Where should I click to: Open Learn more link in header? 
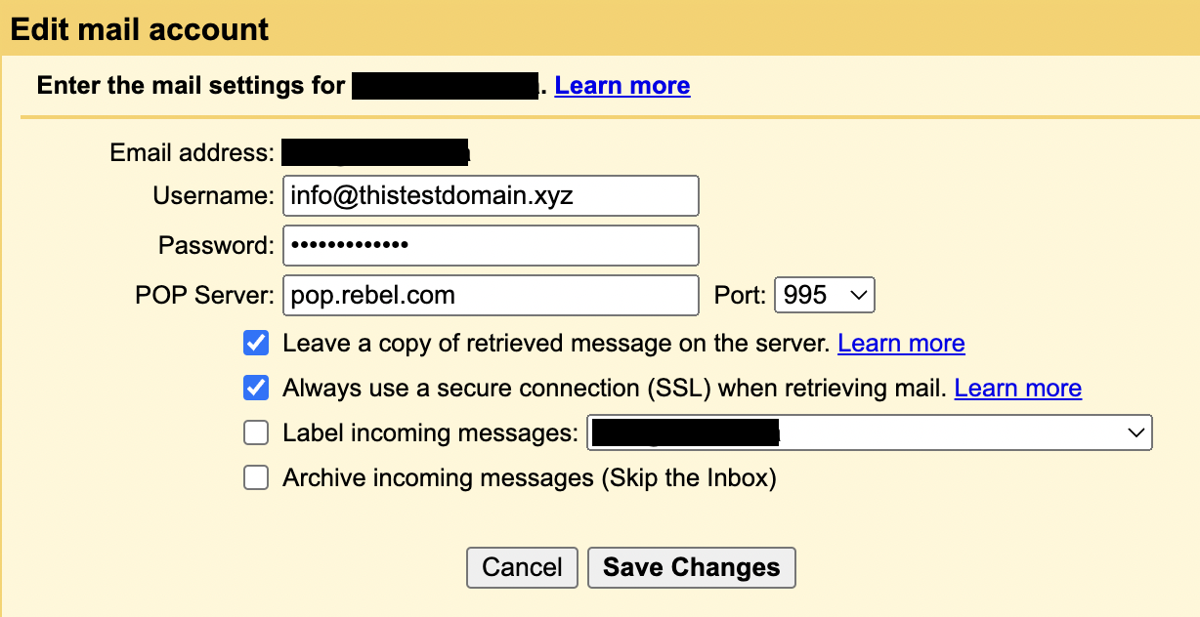pyautogui.click(x=622, y=86)
